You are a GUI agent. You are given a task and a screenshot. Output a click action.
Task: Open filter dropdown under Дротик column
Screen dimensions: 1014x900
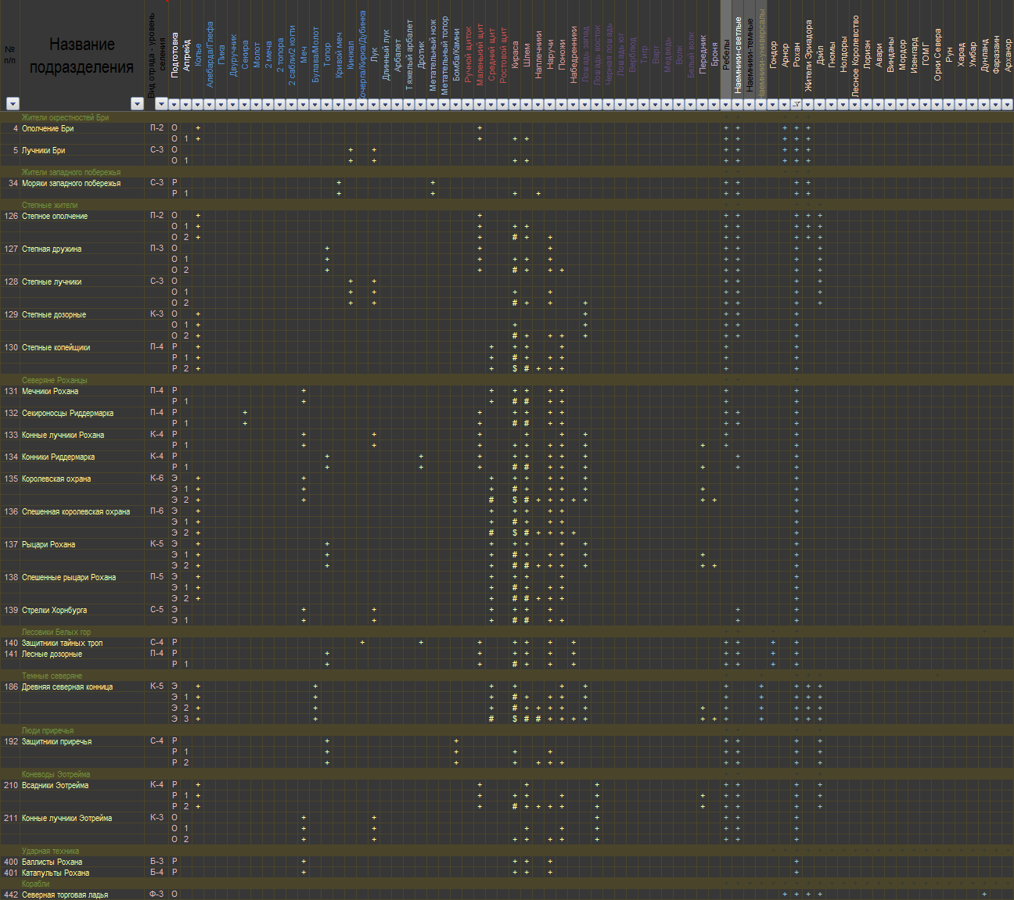click(420, 104)
